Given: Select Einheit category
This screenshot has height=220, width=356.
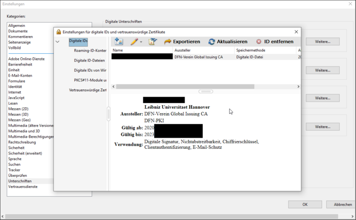Looking at the screenshot, I should click(x=14, y=70).
